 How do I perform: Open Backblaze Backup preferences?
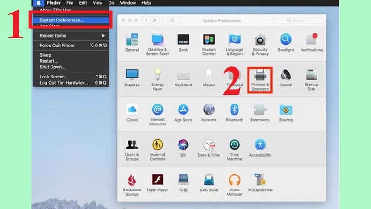(x=132, y=185)
